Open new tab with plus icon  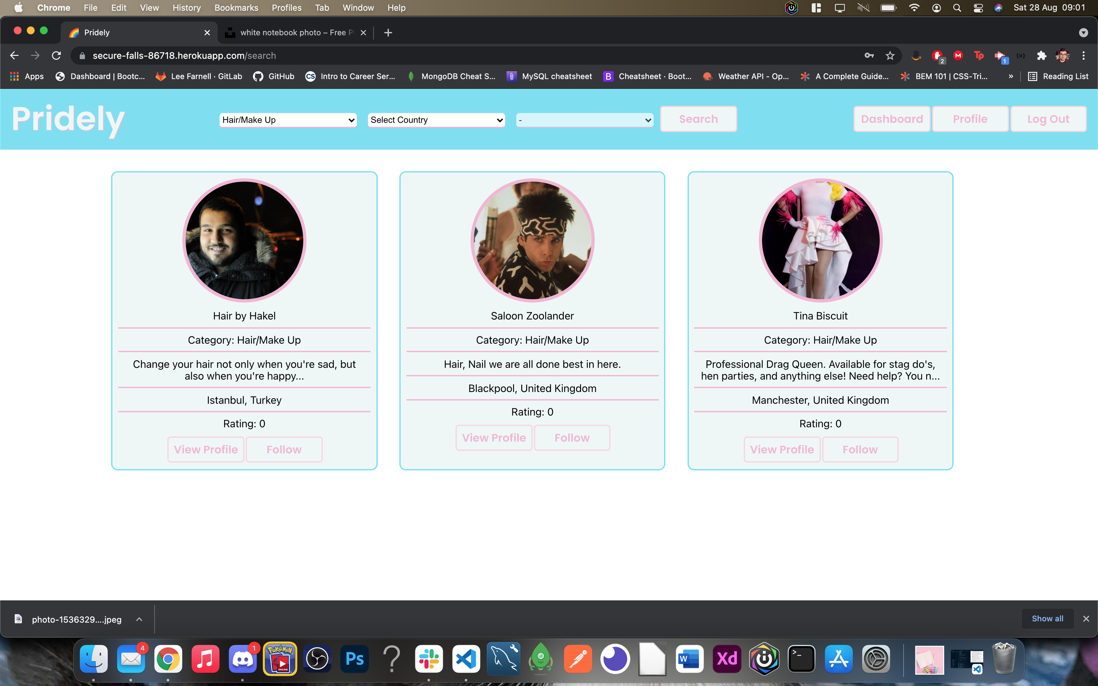[x=388, y=32]
